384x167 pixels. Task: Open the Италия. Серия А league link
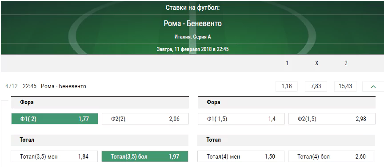192,37
